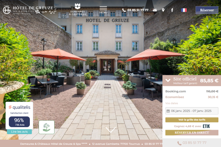Open the date range field 06 janv. 2025
The height and width of the screenshot is (147, 221).
[x=192, y=111]
